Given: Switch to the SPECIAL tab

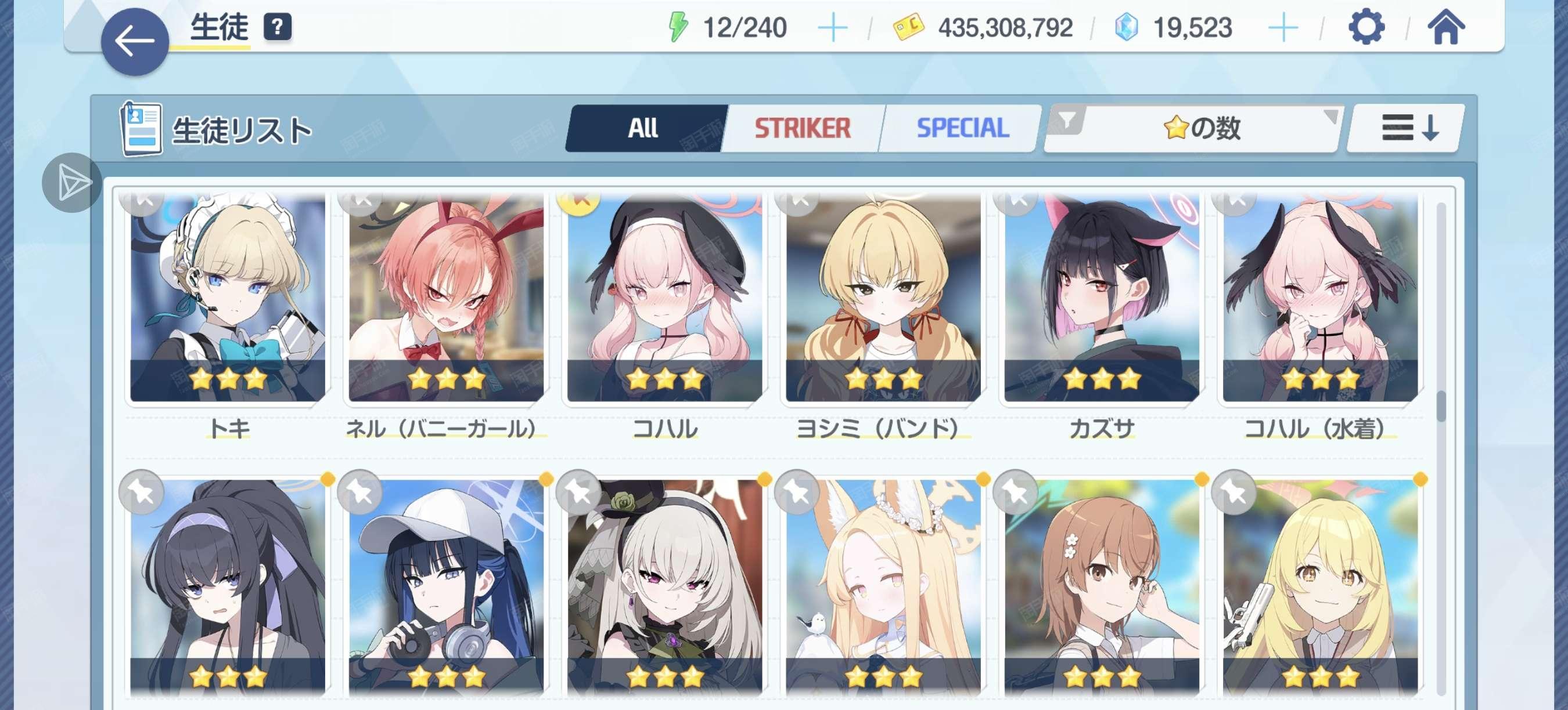Looking at the screenshot, I should [x=962, y=128].
